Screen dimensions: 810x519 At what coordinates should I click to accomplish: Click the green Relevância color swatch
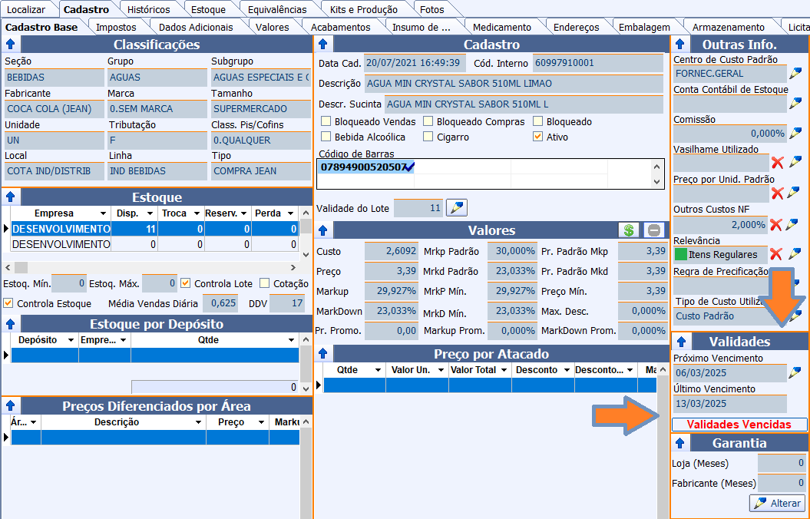[680, 254]
